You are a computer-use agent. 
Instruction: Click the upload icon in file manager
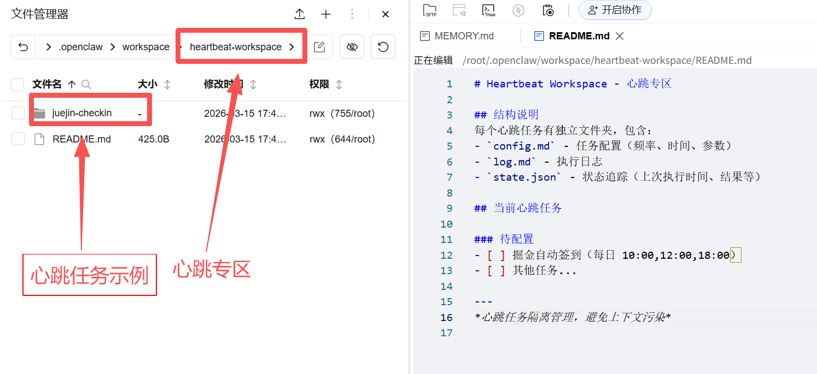point(299,14)
